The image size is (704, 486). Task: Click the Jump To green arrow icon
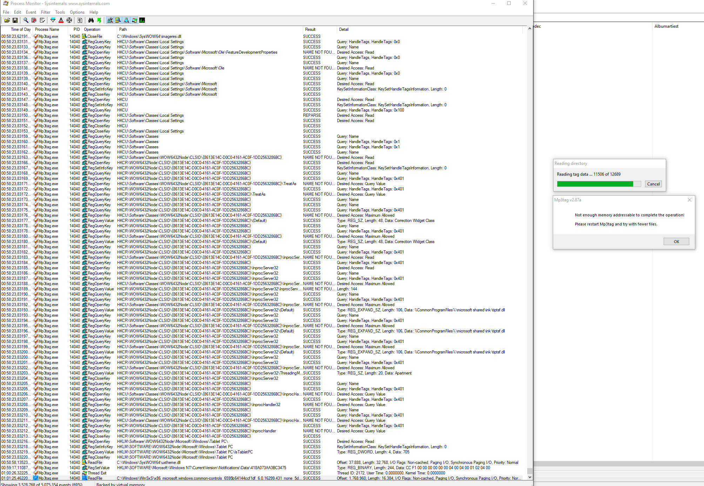(99, 20)
